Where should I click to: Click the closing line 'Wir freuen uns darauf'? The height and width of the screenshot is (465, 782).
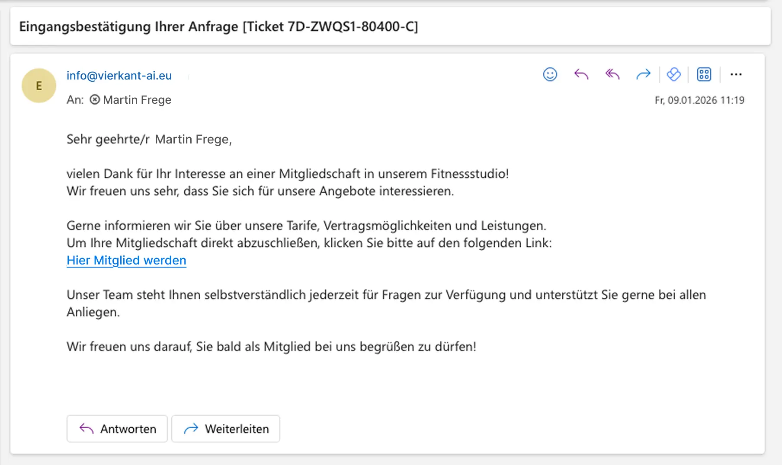271,347
